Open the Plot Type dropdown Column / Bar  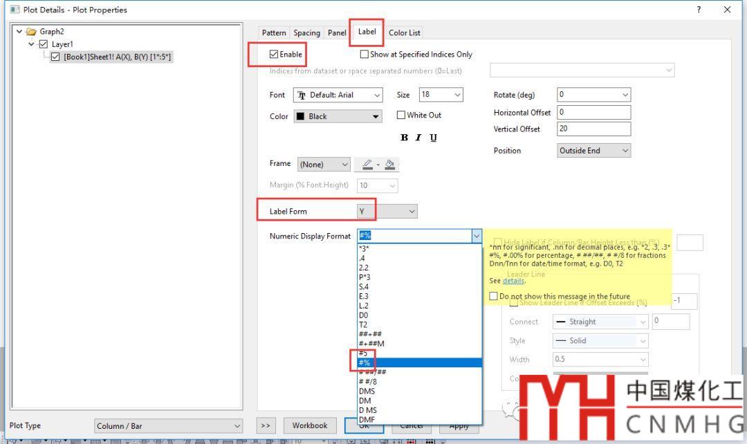point(169,426)
